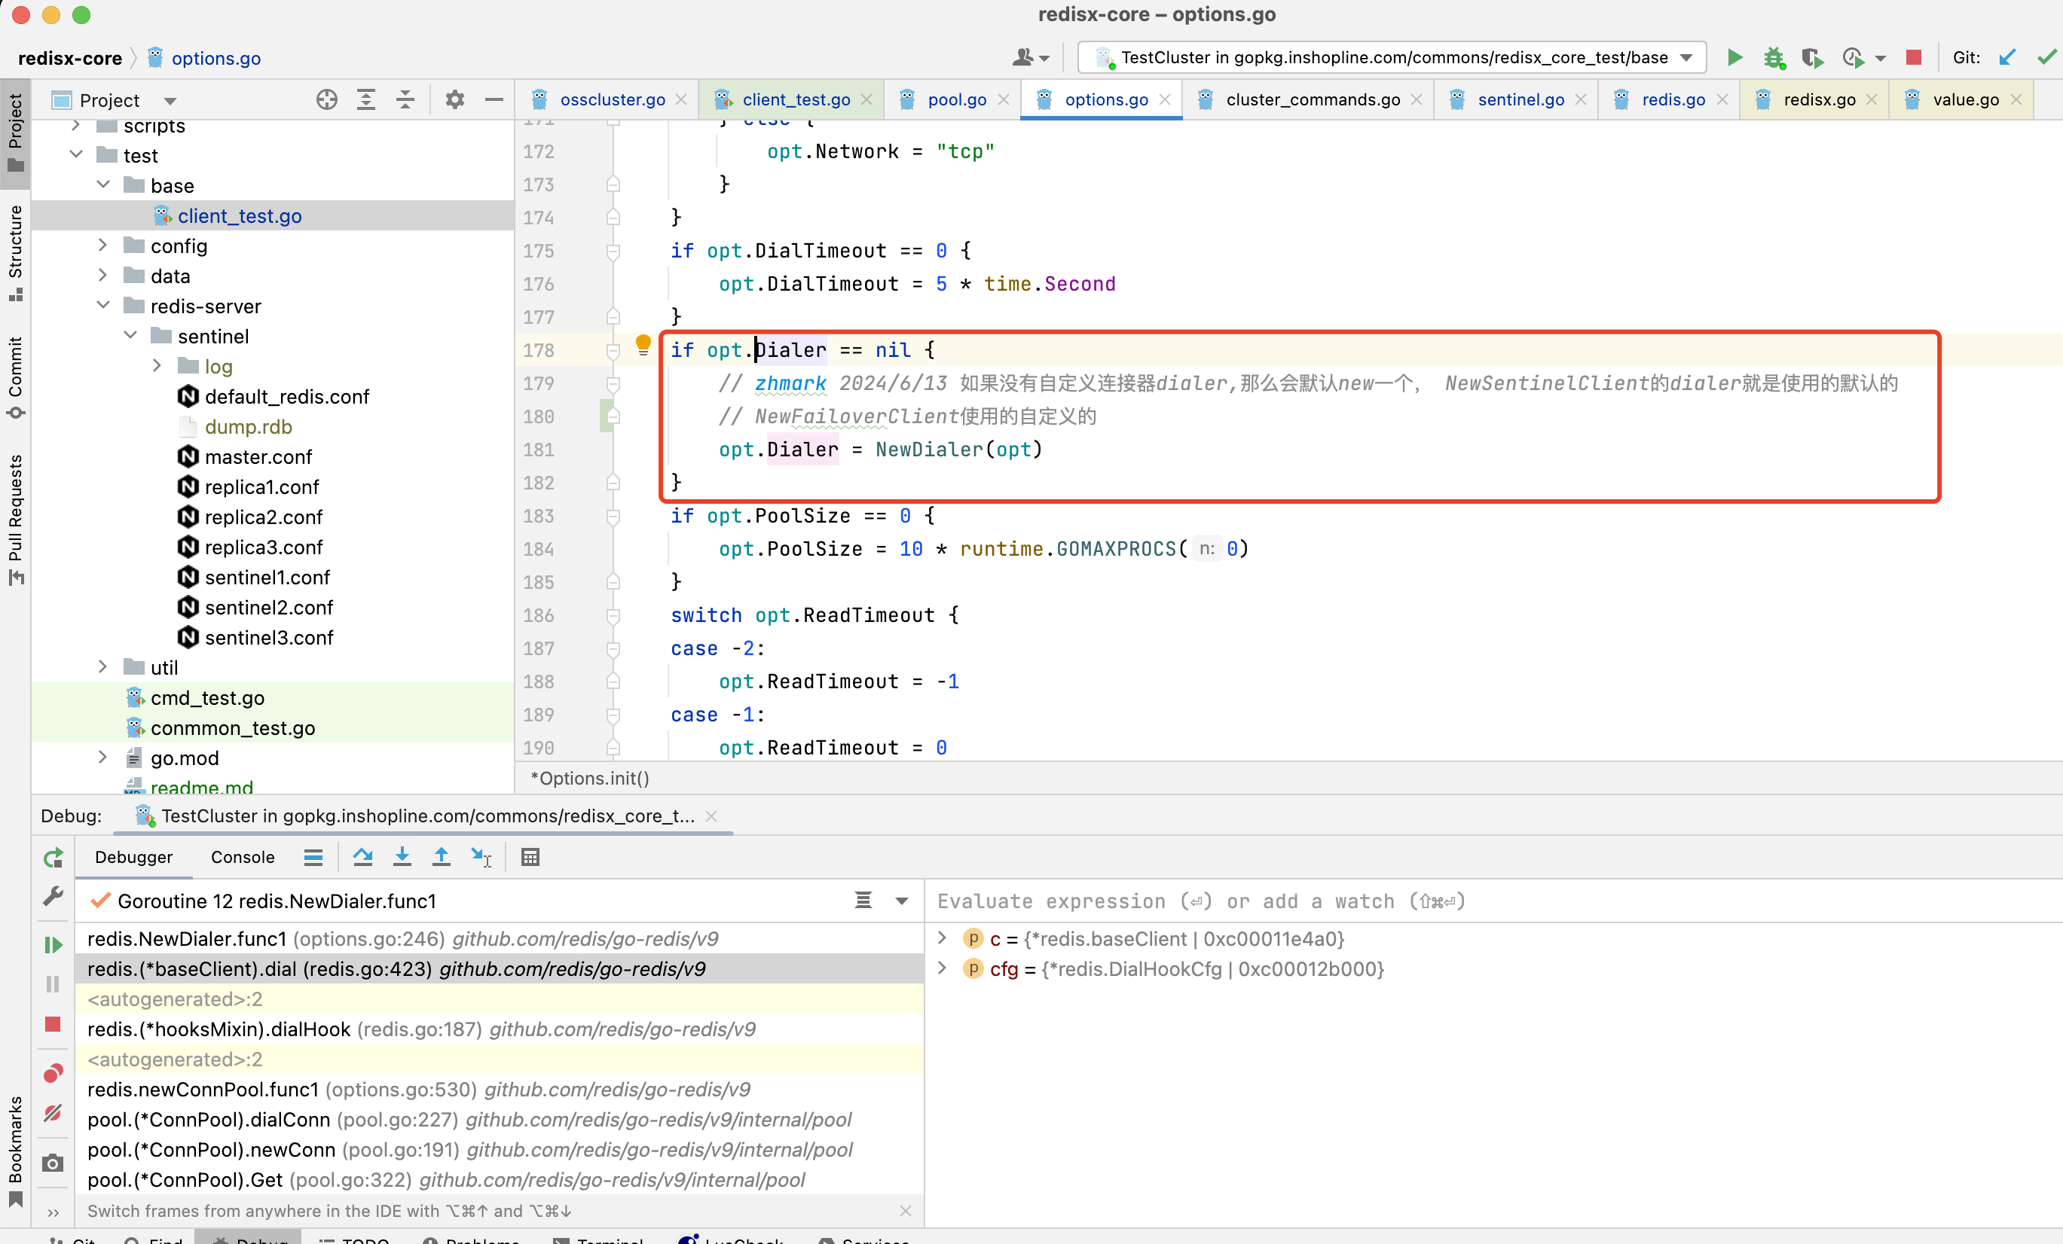Image resolution: width=2063 pixels, height=1244 pixels.
Task: Hide the Project panel with minus icon
Action: tap(494, 99)
